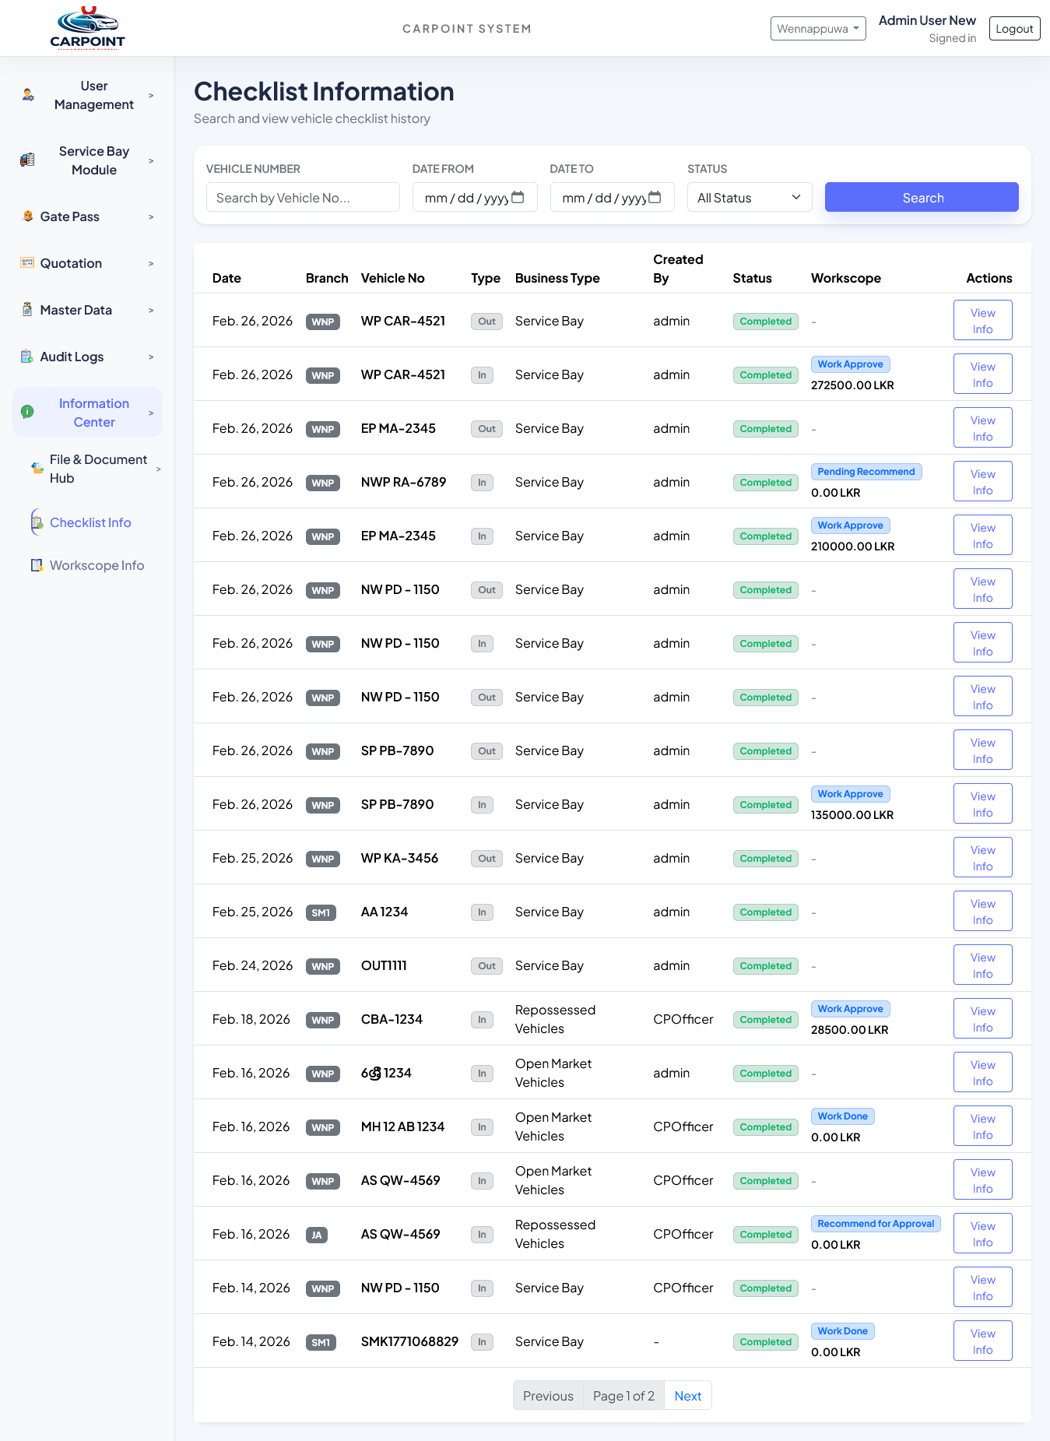Open the Workscope Info menu item
The image size is (1050, 1441).
click(97, 565)
